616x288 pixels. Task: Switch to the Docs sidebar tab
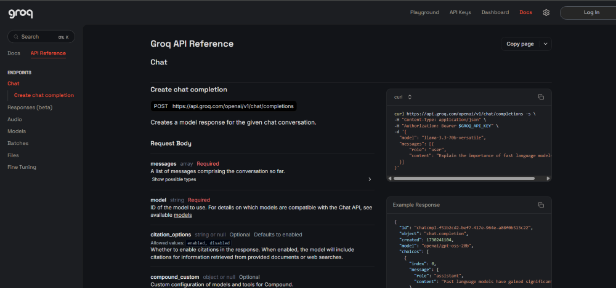(14, 53)
